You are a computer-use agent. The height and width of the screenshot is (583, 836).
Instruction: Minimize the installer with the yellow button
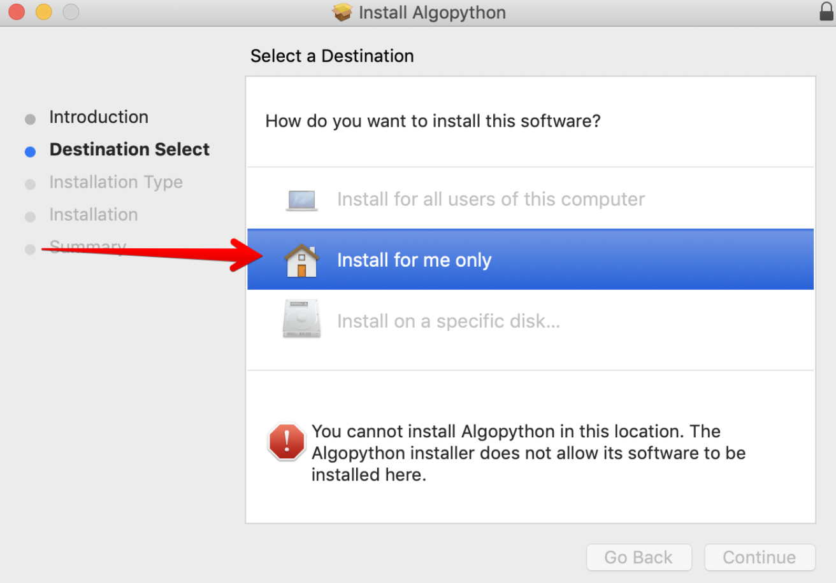pos(43,11)
